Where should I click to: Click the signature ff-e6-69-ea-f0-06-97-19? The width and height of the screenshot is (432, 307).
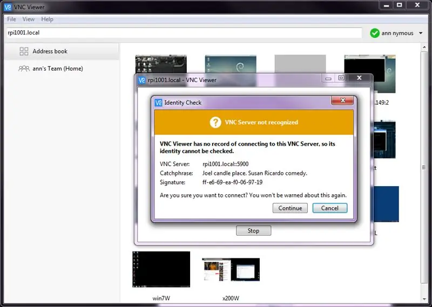click(x=232, y=182)
